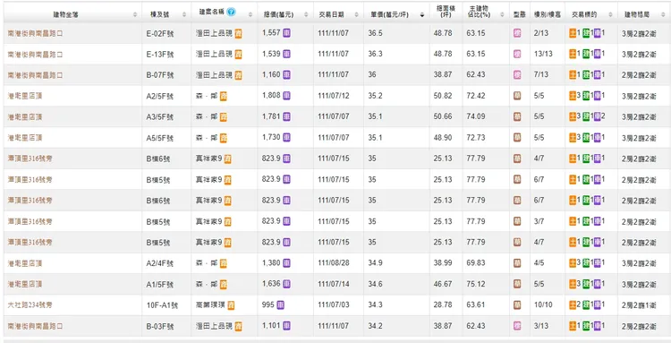This screenshot has width=671, height=343.
Task: Select the purple parking icon beside price 1,808
Action: click(286, 96)
